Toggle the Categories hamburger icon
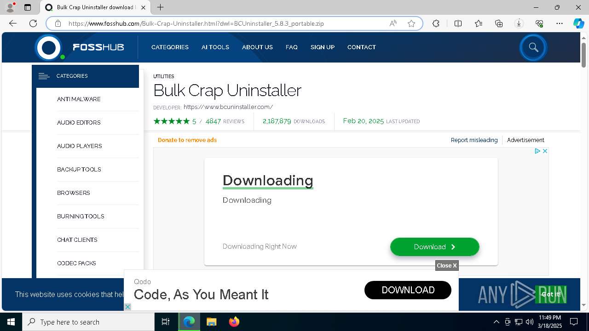The image size is (589, 331). 44,76
